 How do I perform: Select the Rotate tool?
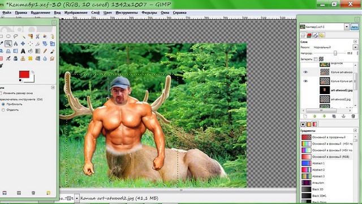point(45,44)
